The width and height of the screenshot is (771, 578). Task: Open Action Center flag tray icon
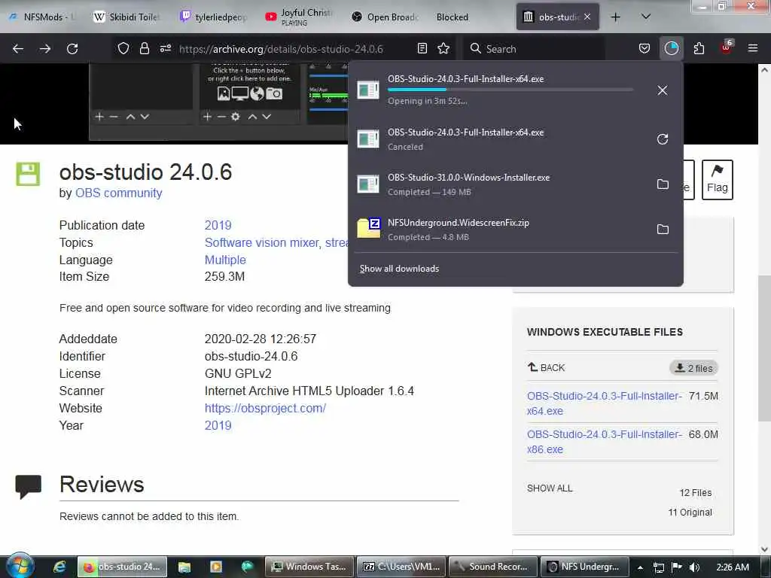click(677, 567)
